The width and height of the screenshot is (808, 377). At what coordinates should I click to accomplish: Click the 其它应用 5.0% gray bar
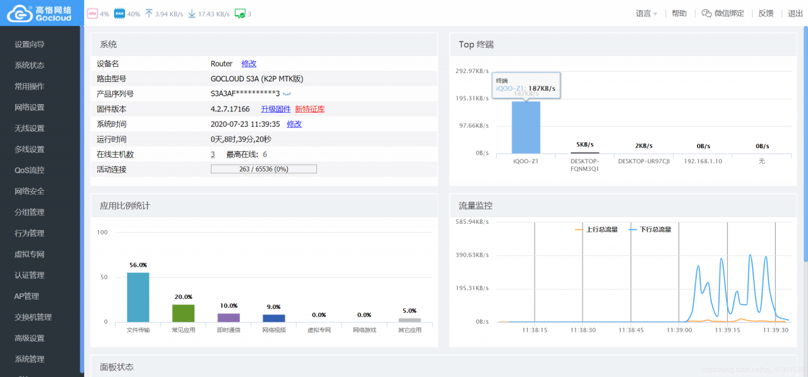(410, 320)
